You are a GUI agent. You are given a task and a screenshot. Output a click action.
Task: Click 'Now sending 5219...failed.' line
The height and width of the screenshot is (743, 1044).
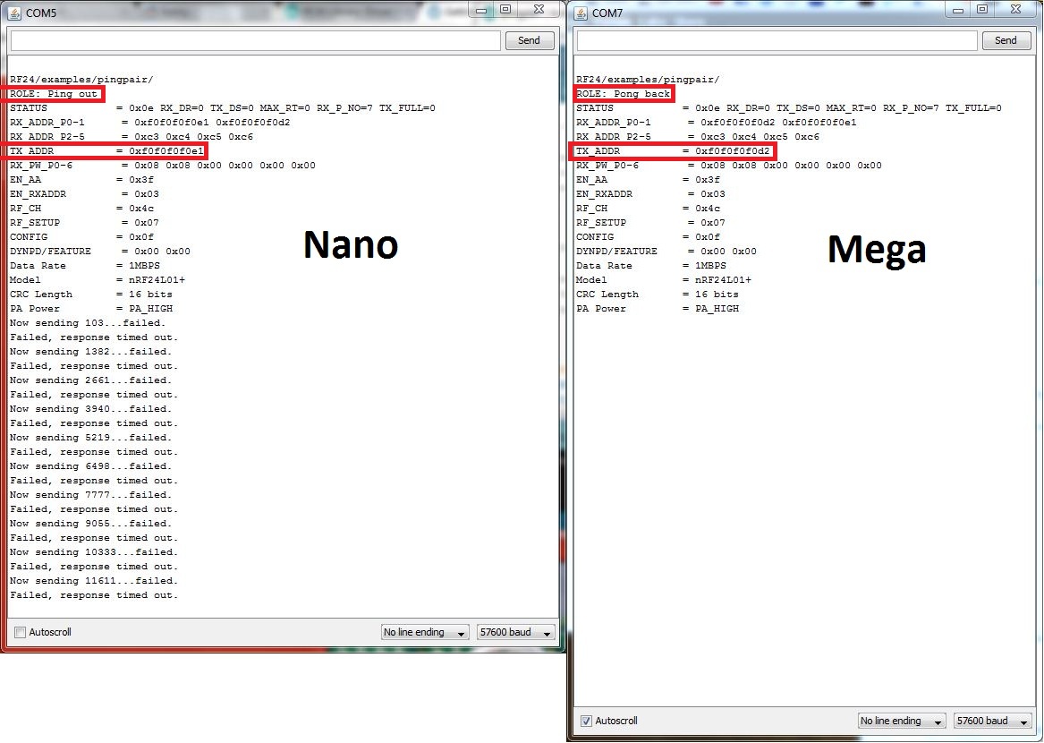90,438
